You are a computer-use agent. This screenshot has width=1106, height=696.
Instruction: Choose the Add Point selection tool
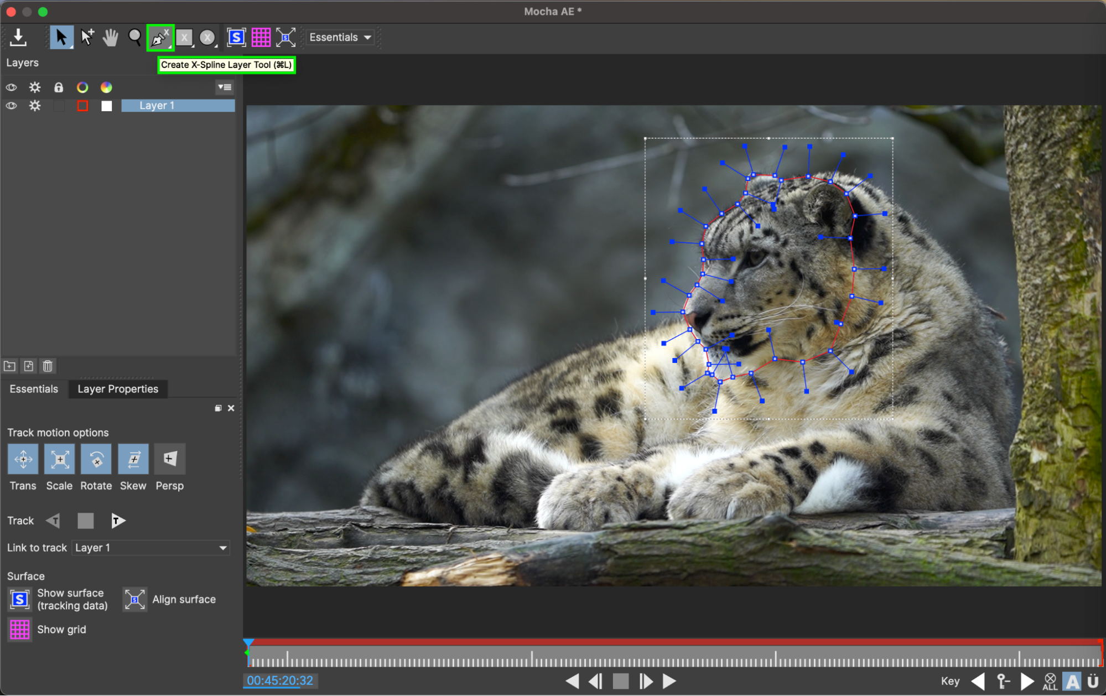[87, 38]
